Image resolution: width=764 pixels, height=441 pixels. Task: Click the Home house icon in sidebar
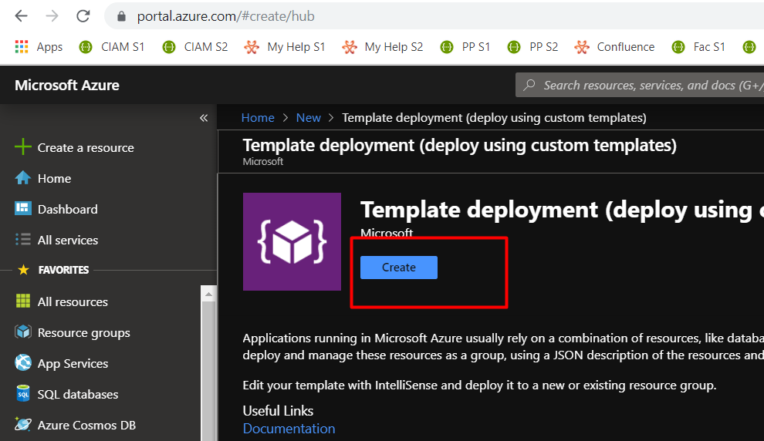23,178
